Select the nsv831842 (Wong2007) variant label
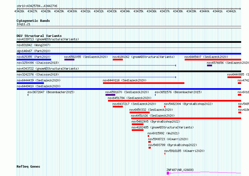The image size is (249, 176). tap(34, 45)
